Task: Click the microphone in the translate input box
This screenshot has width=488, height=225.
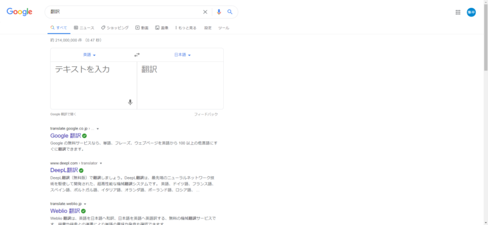Action: coord(130,102)
